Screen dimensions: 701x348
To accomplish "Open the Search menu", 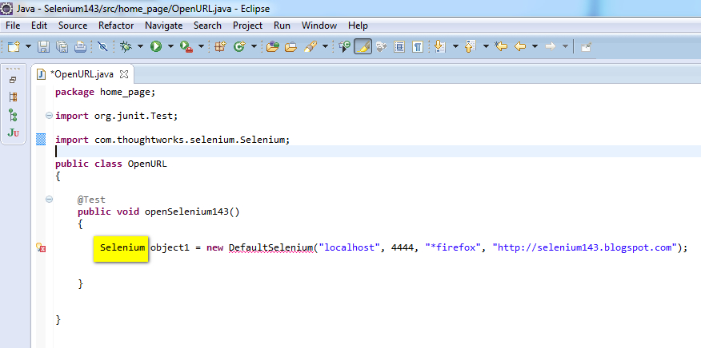I will [x=207, y=26].
